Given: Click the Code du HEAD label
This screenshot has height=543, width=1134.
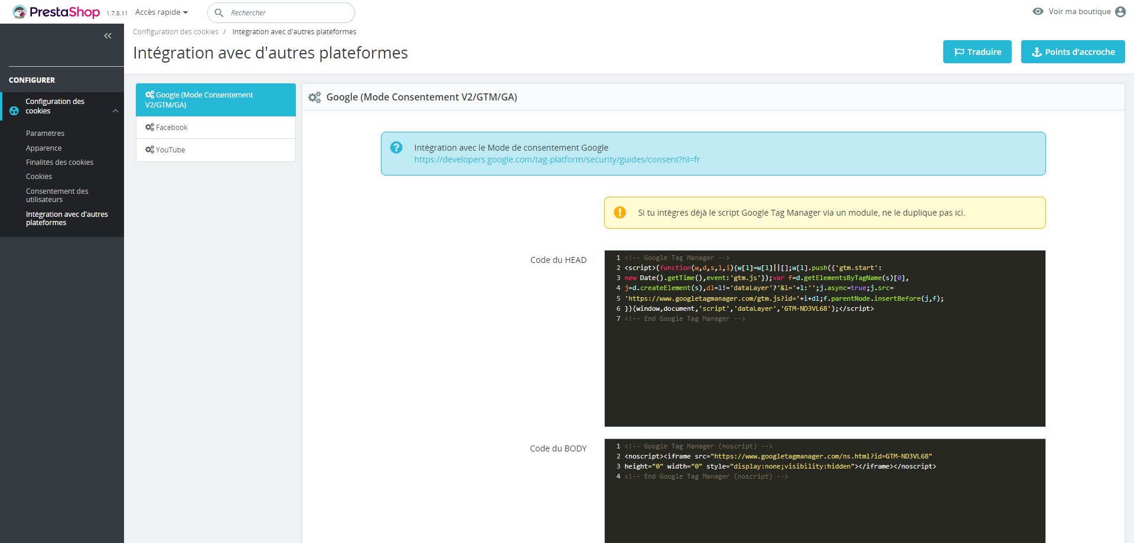Looking at the screenshot, I should (x=558, y=260).
